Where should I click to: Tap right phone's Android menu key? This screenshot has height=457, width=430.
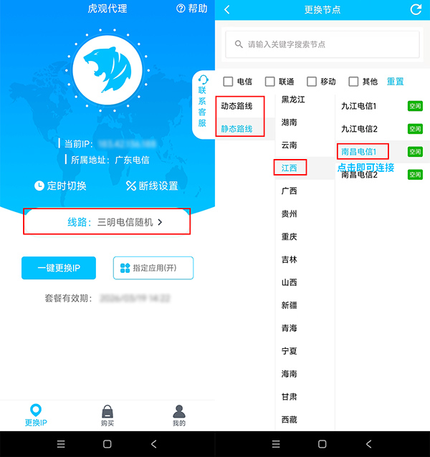pyautogui.click(x=276, y=444)
